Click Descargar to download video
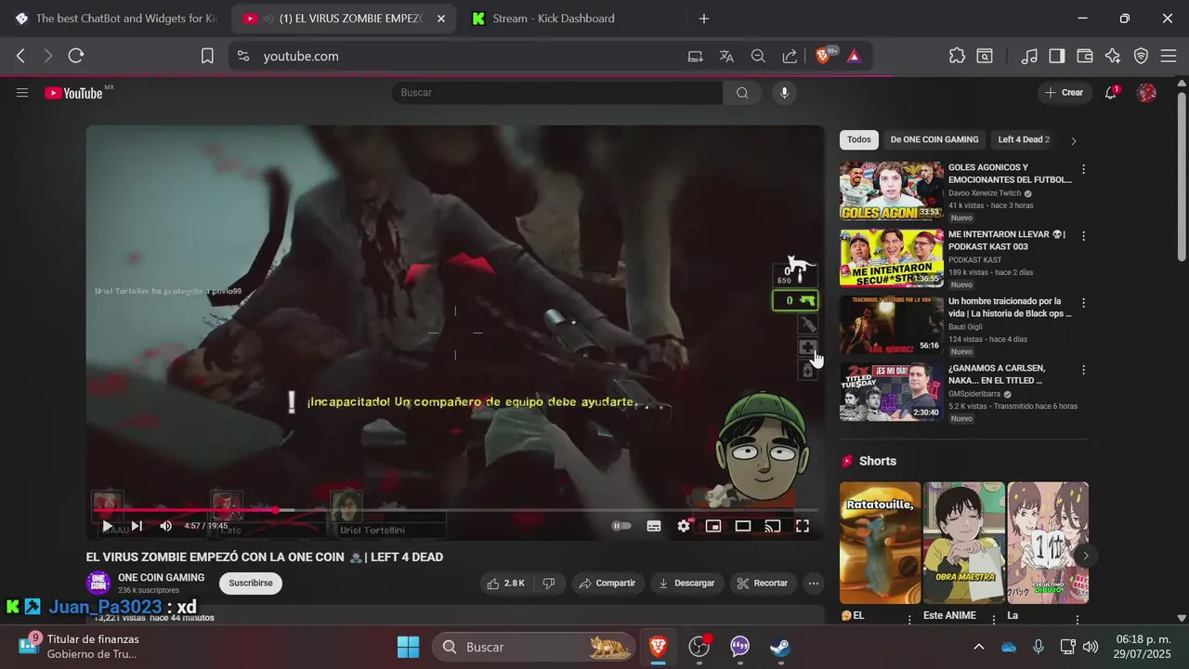 686,584
